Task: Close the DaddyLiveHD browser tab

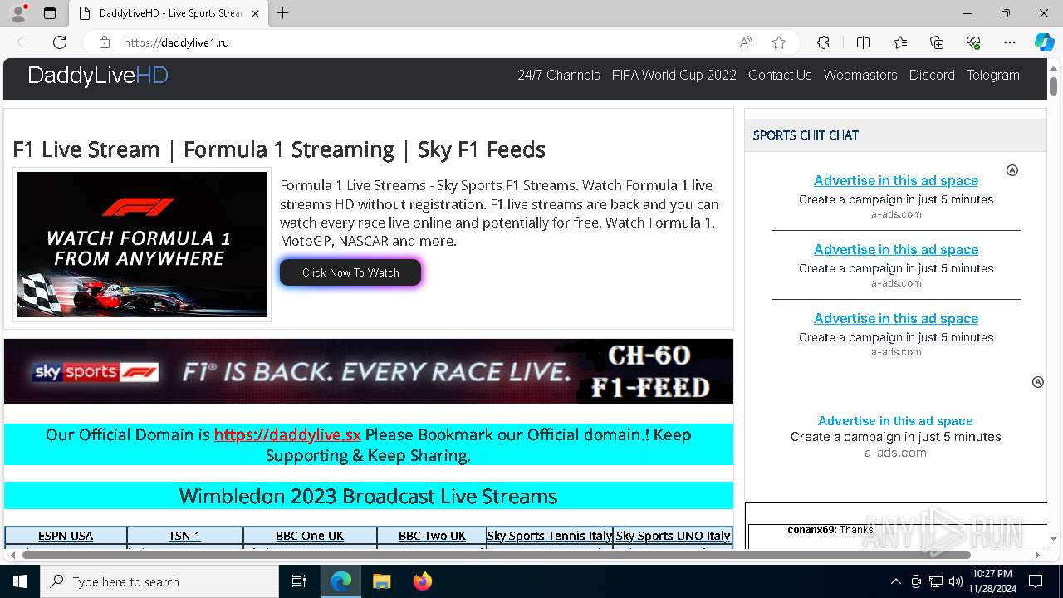Action: (255, 13)
